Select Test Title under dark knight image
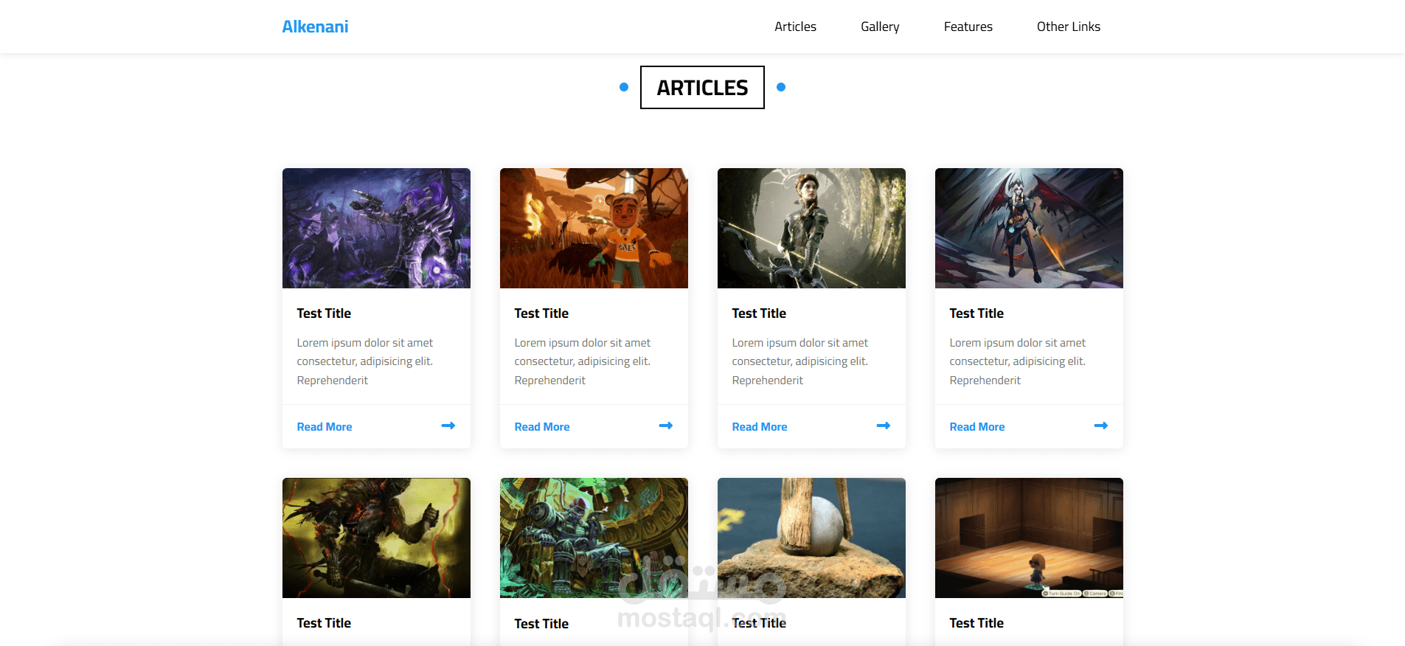1405x646 pixels. pos(324,623)
